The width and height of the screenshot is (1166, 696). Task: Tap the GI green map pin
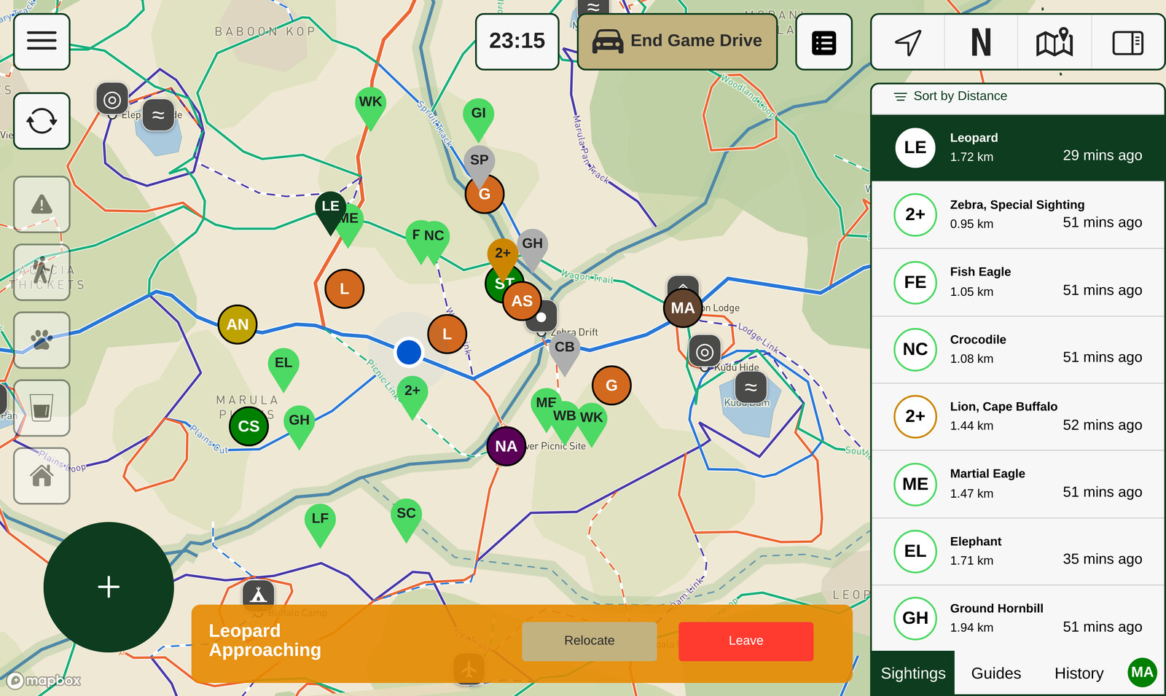pos(478,115)
